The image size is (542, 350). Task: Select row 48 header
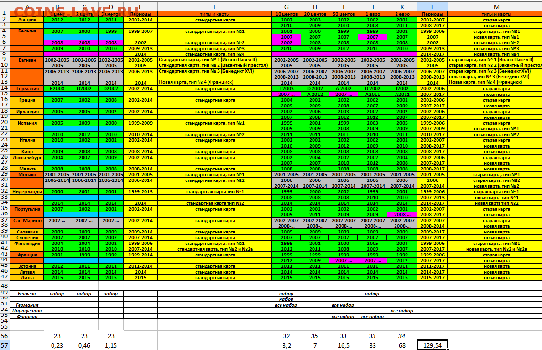5,286
